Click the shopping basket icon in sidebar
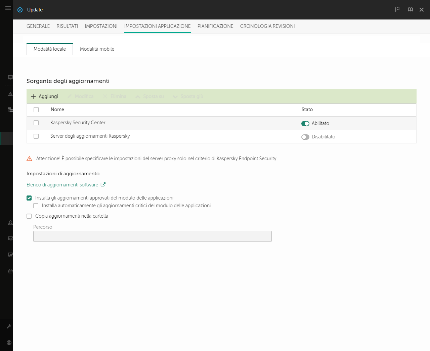This screenshot has height=351, width=430. tap(10, 271)
